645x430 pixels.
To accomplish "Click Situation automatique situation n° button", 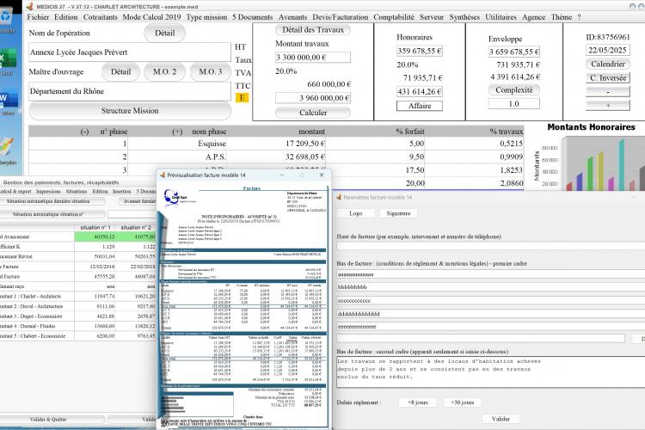I will click(48, 214).
